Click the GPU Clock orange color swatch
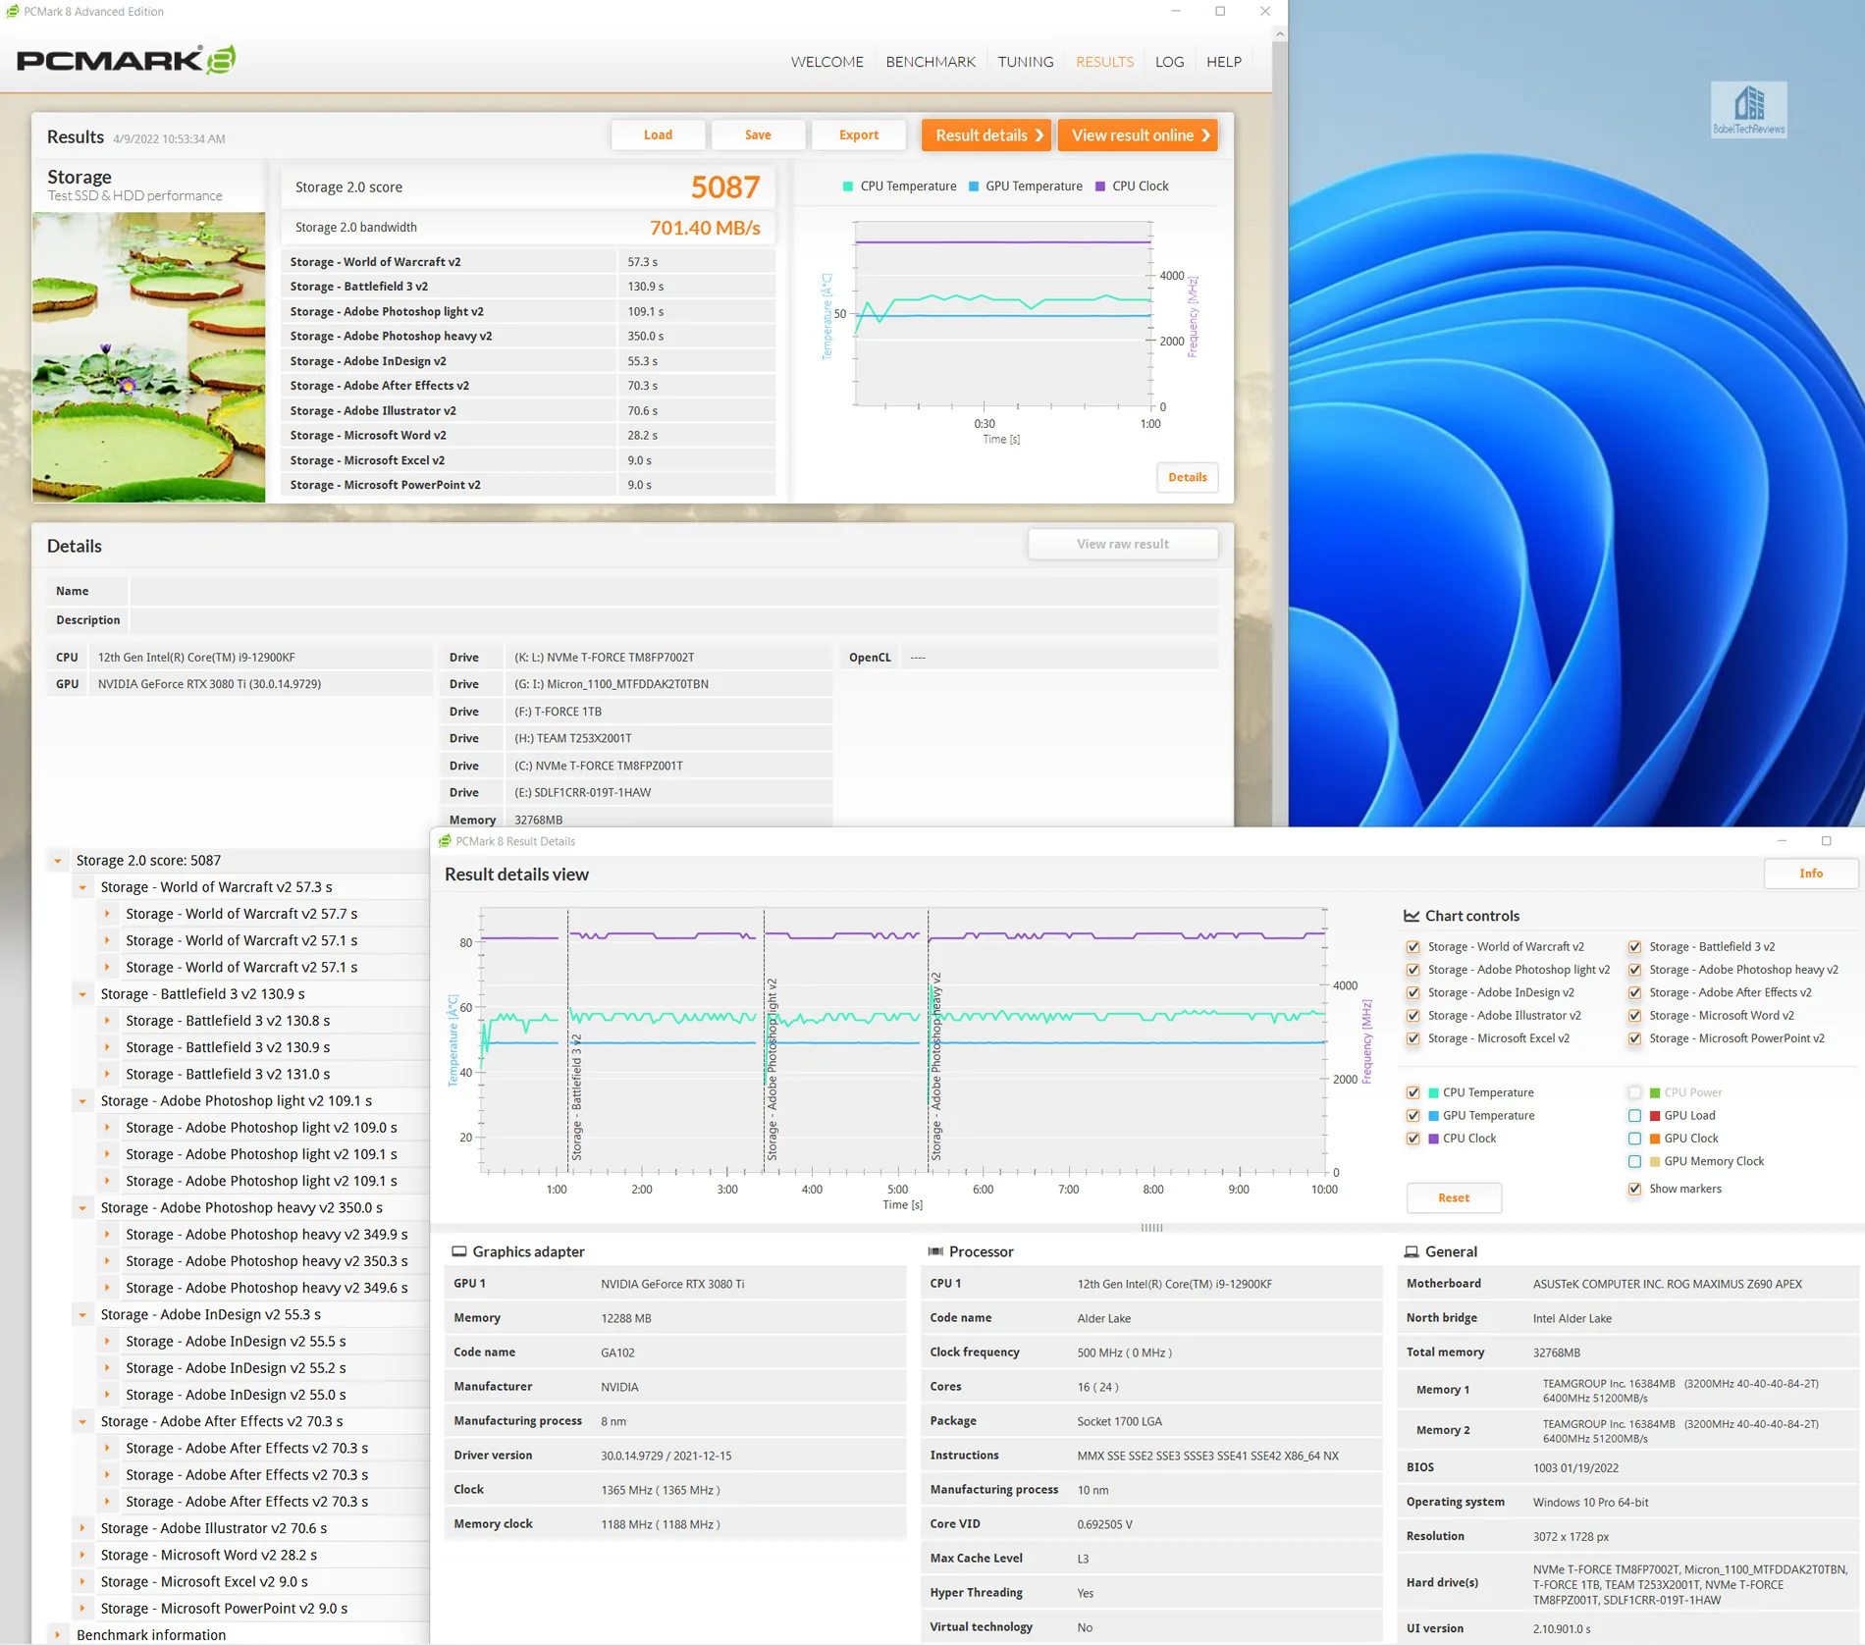 pyautogui.click(x=1655, y=1139)
